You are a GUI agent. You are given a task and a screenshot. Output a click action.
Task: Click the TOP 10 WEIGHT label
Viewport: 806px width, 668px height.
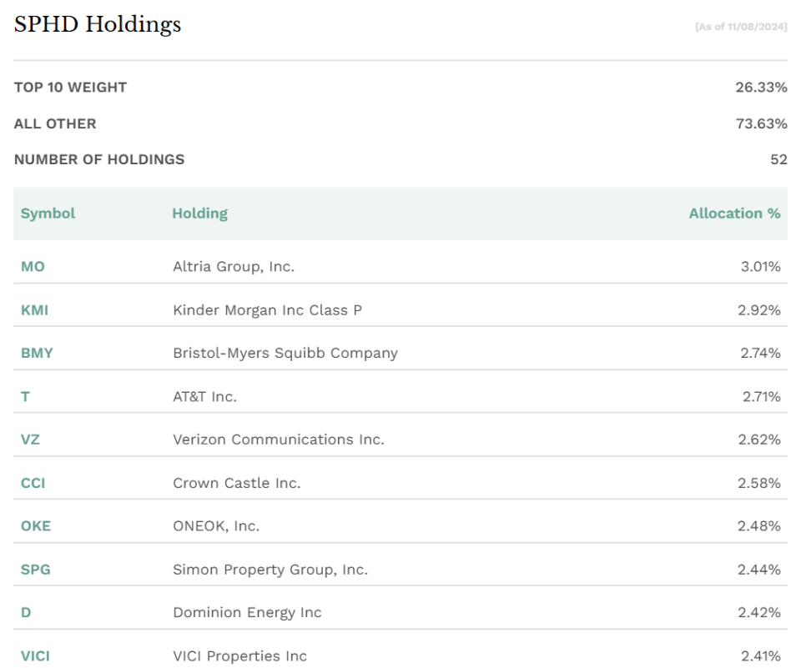coord(70,88)
